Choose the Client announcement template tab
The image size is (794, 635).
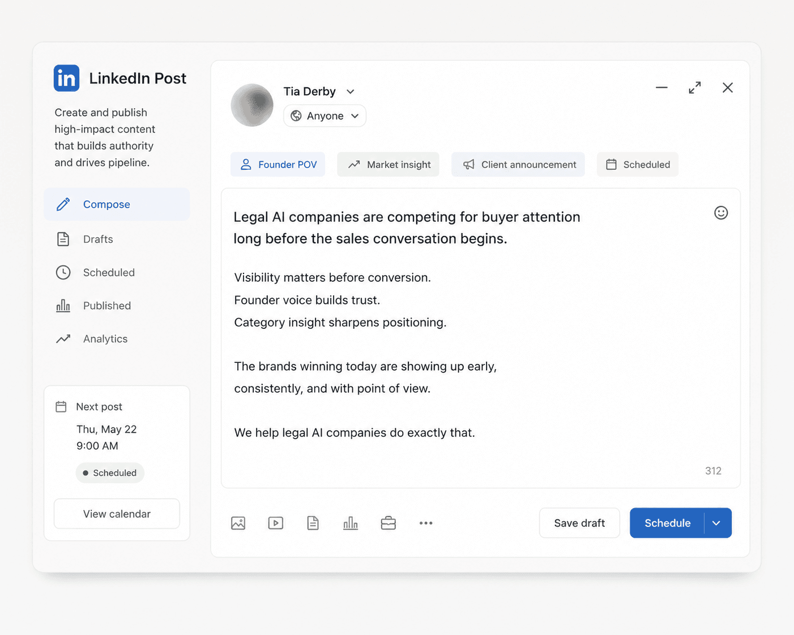(518, 165)
